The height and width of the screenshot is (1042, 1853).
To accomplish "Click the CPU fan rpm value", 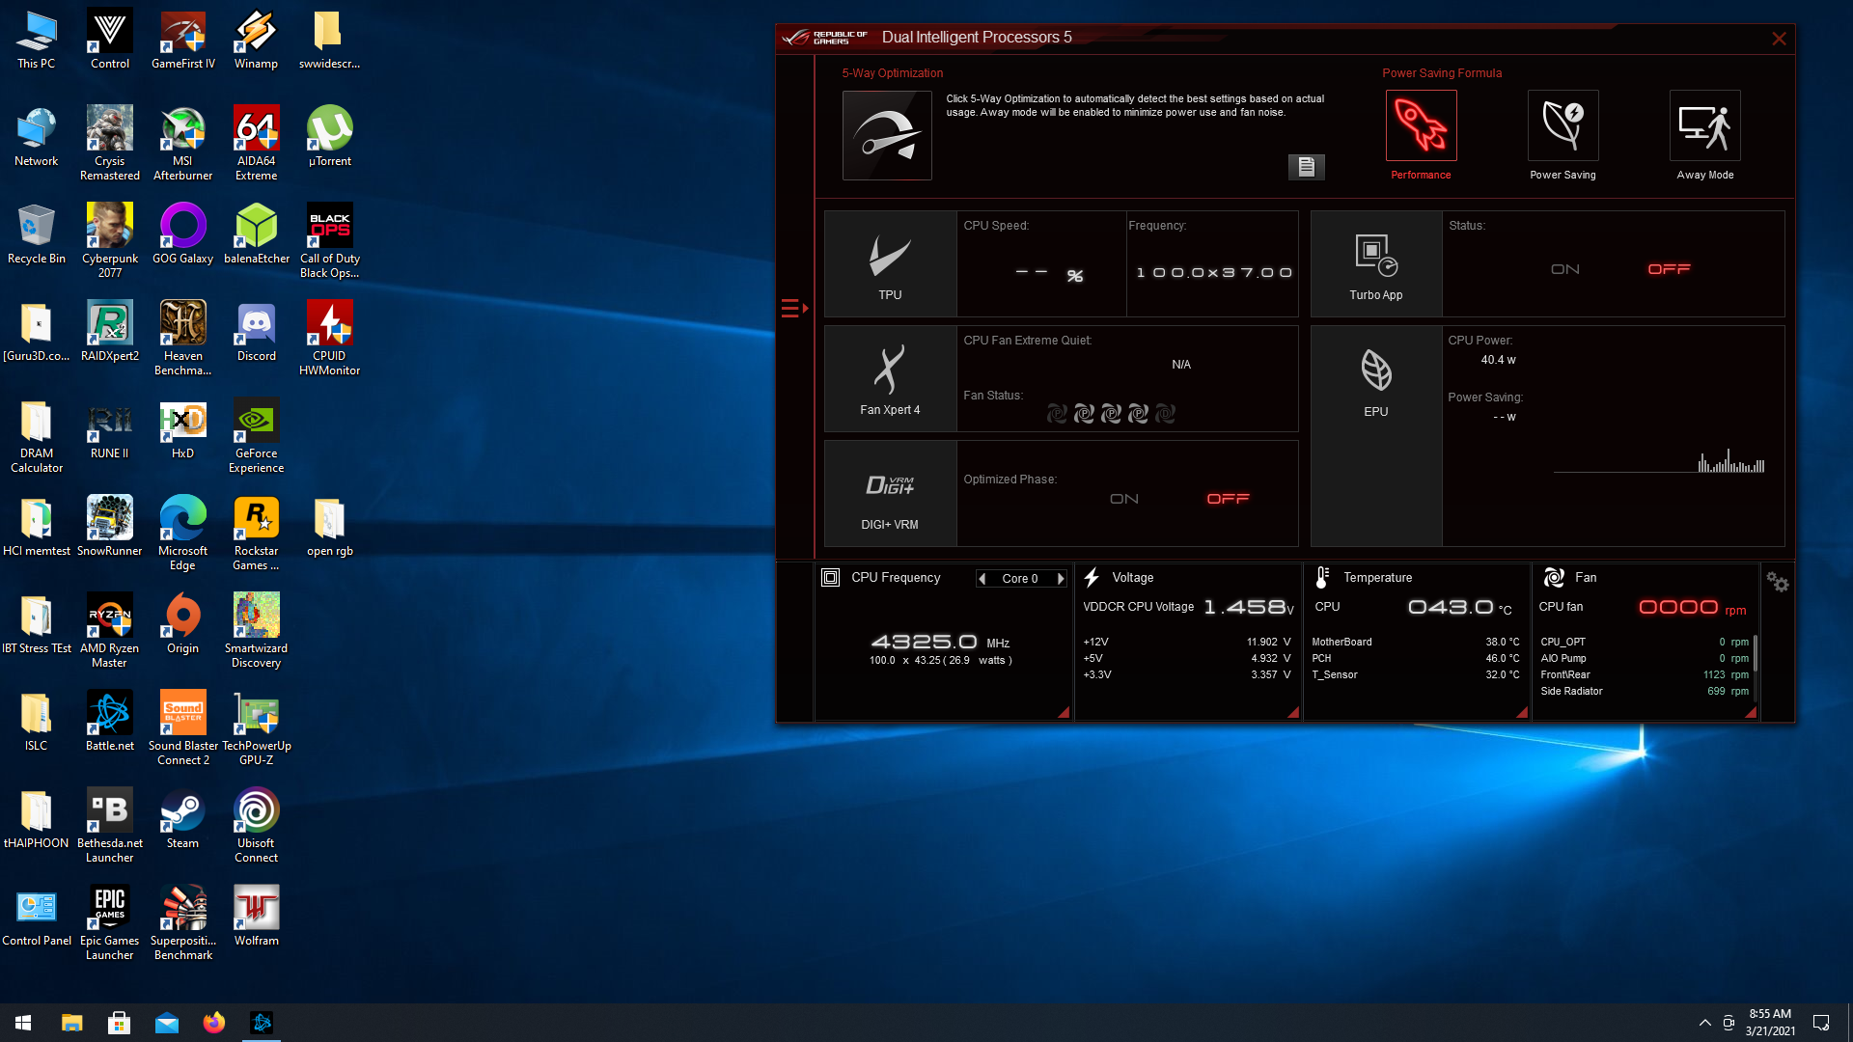I will click(x=1678, y=607).
